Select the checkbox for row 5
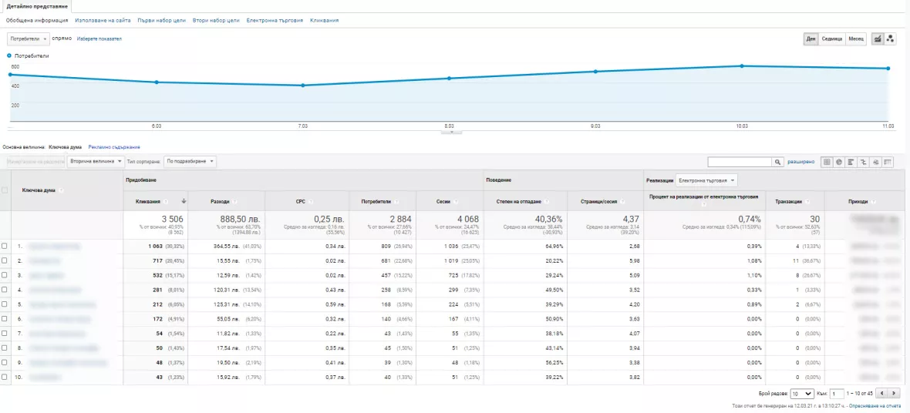Screen dimensions: 910x413 (5, 304)
